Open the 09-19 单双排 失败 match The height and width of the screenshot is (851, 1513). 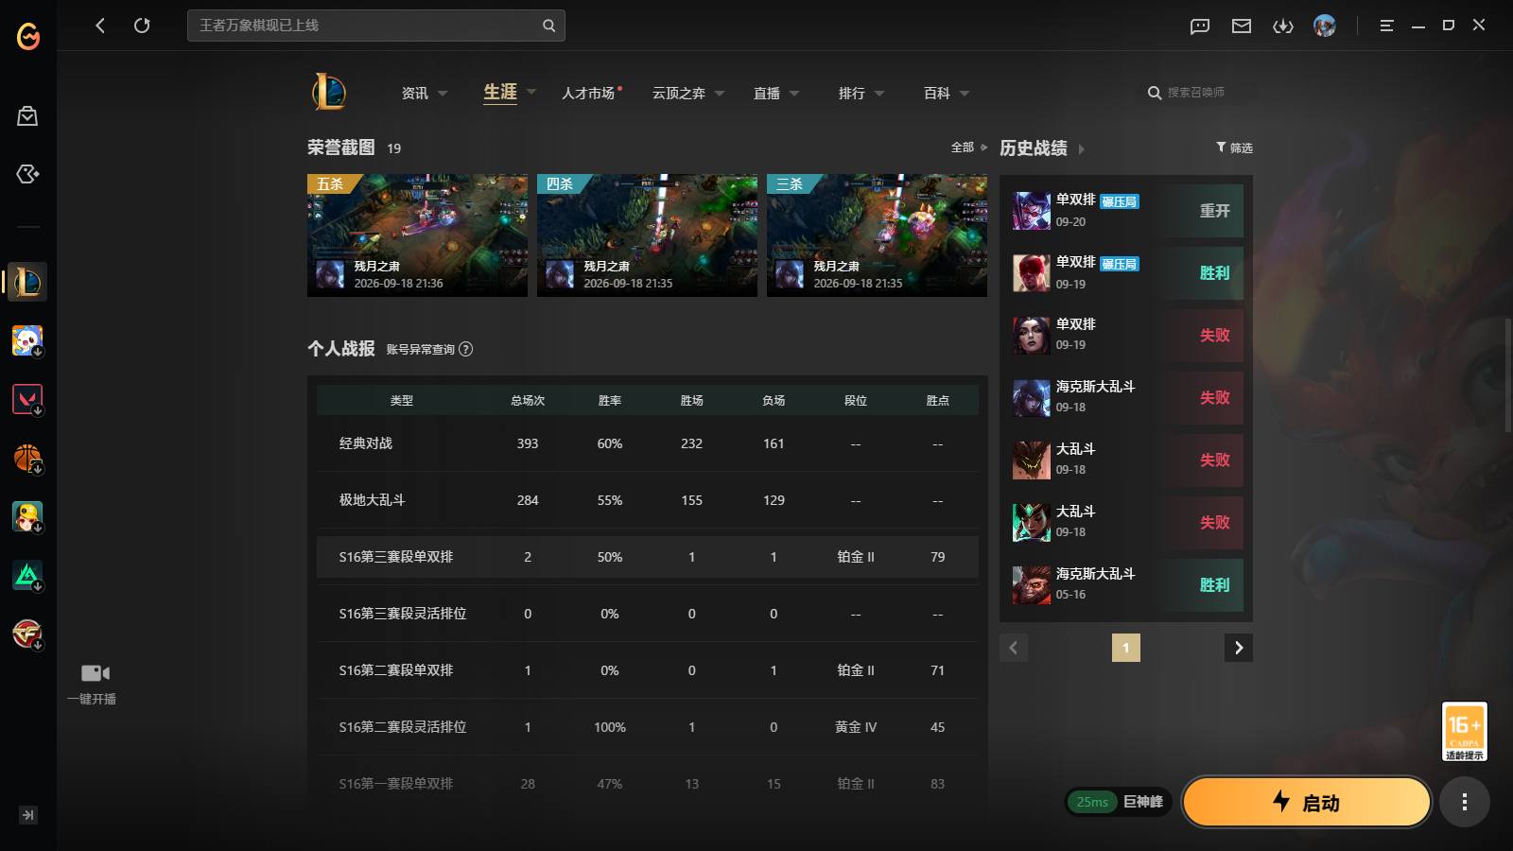coord(1126,336)
